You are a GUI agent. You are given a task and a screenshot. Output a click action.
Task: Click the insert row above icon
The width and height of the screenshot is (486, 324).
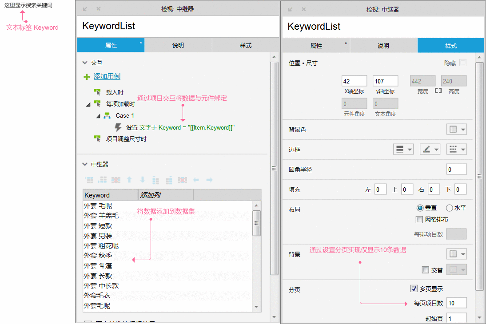89,180
